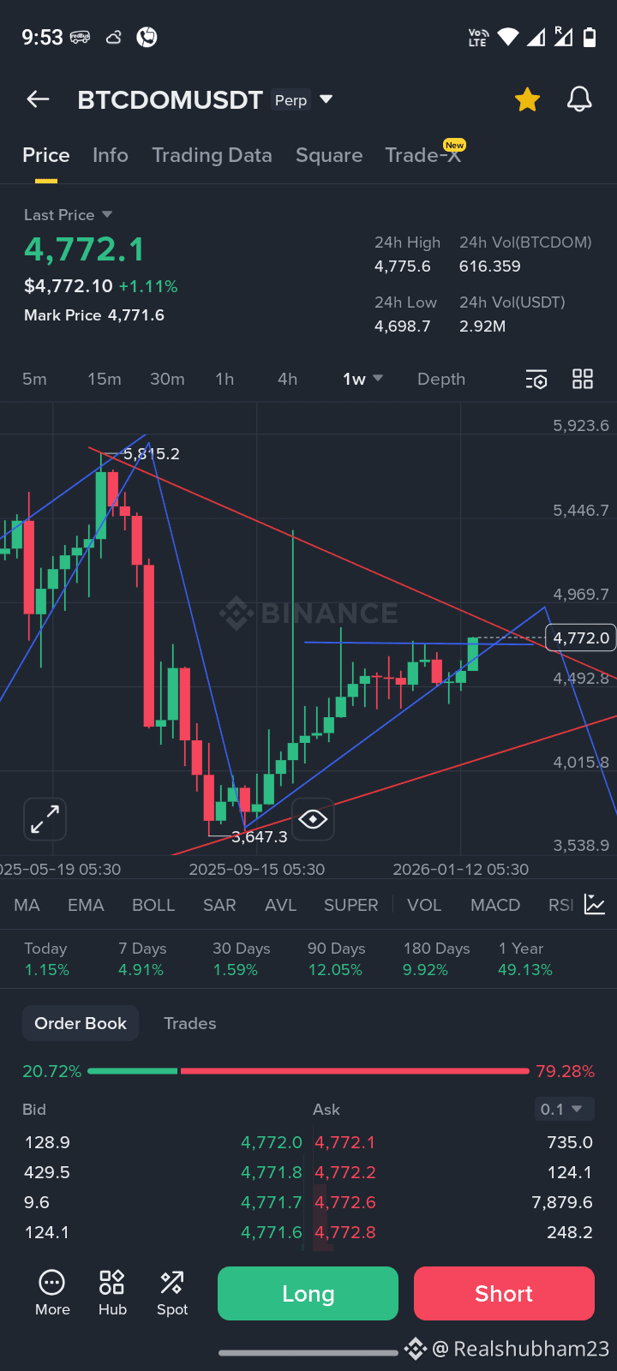
Task: Select the Order Book tab
Action: pos(81,1023)
